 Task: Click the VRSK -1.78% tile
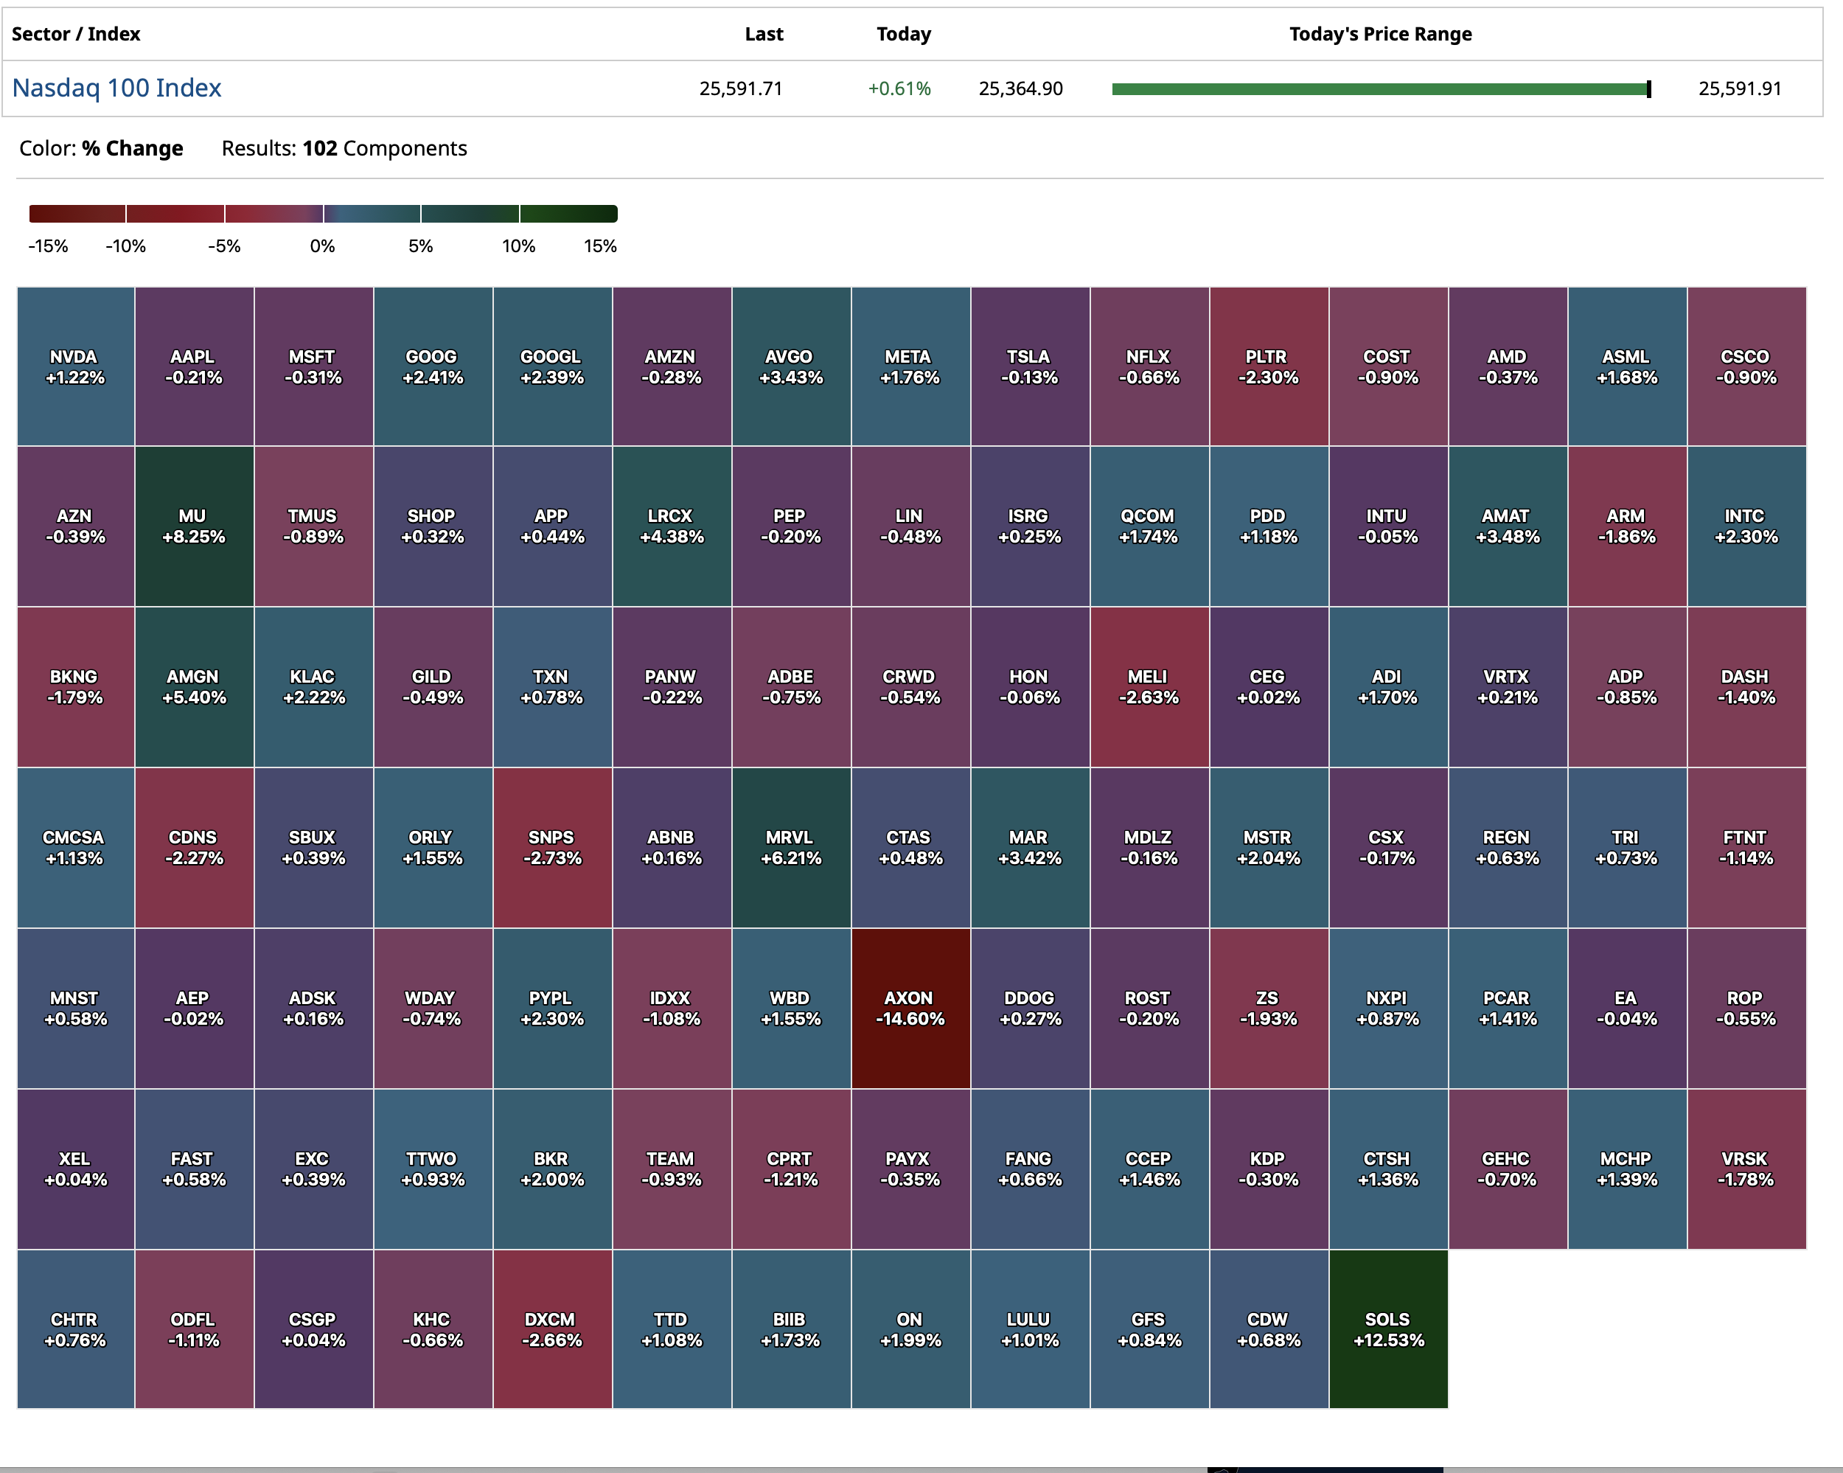pos(1746,1169)
